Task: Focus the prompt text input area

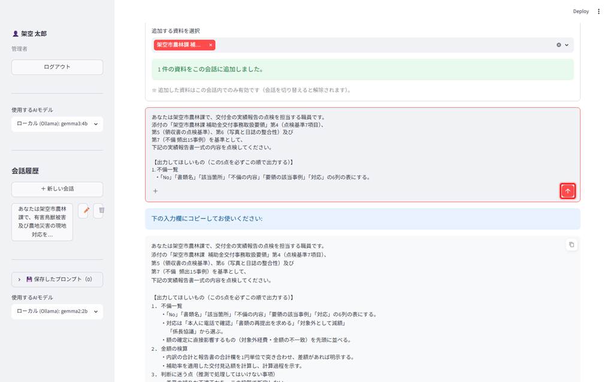Action: (362, 147)
